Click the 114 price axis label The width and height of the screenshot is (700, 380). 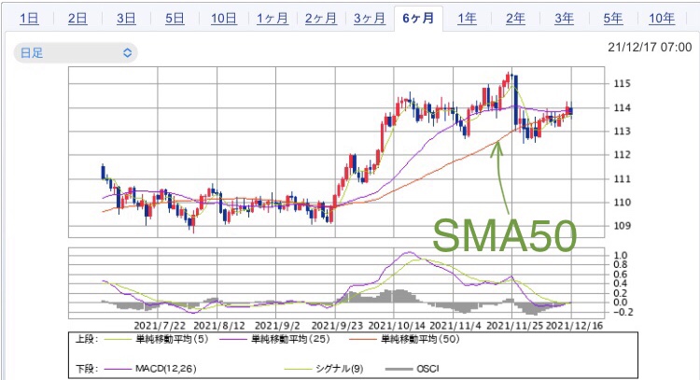tap(622, 107)
